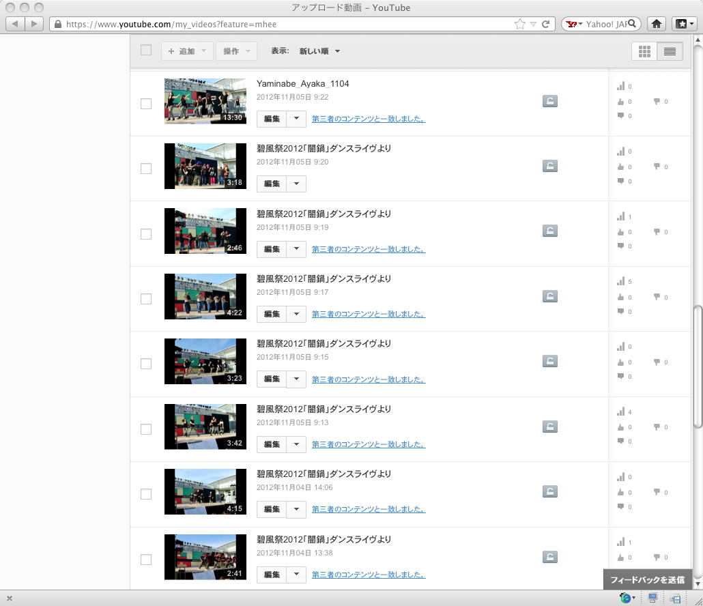This screenshot has height=606, width=703.
Task: Expand edit arrow for 9:20 video
Action: pyautogui.click(x=296, y=184)
